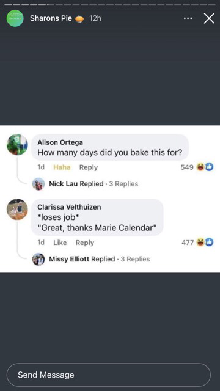Viewport: 220px width, 391px height.
Task: Toggle the Haha reaction on Alison's comment
Action: pos(62,167)
